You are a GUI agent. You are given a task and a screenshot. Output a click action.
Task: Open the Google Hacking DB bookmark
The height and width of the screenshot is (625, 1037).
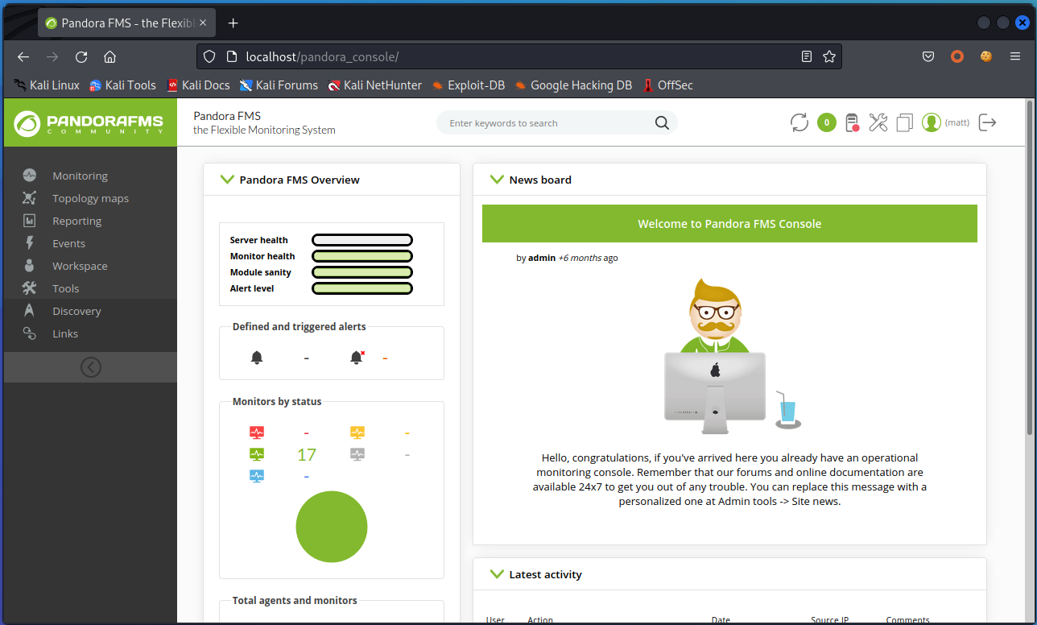[573, 85]
